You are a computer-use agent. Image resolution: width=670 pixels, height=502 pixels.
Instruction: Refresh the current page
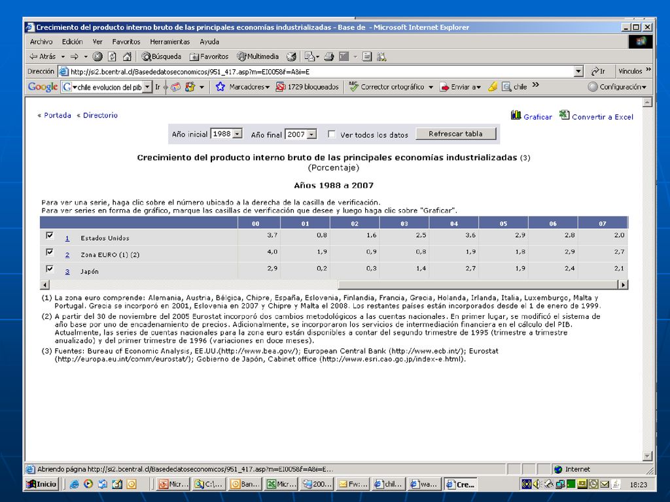point(112,56)
